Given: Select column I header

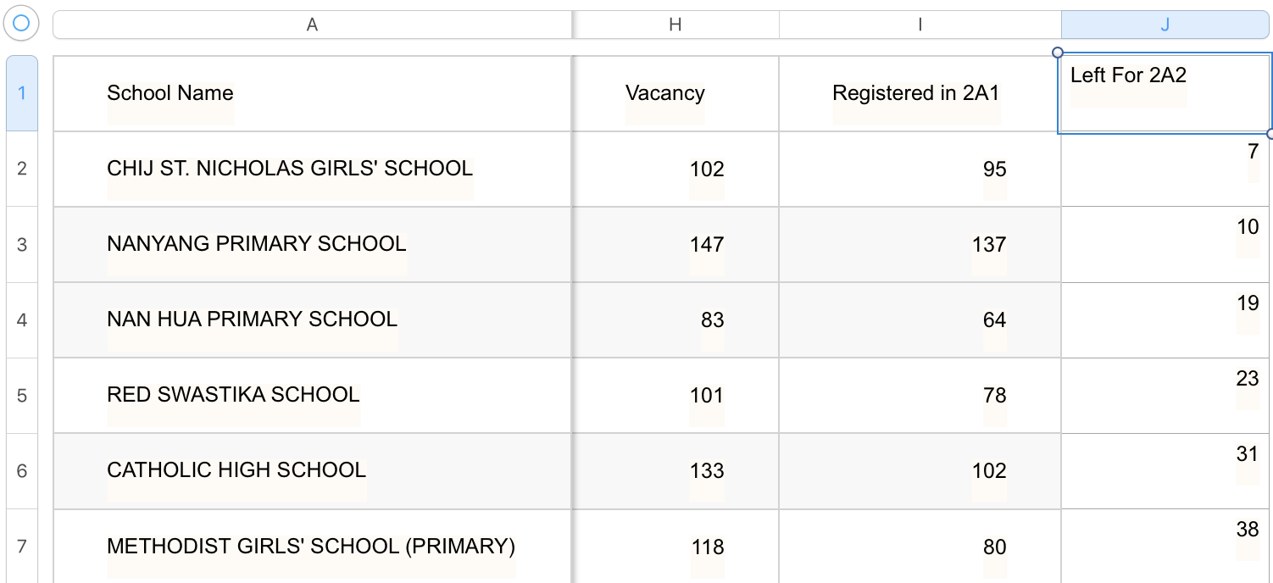Looking at the screenshot, I should coord(920,25).
